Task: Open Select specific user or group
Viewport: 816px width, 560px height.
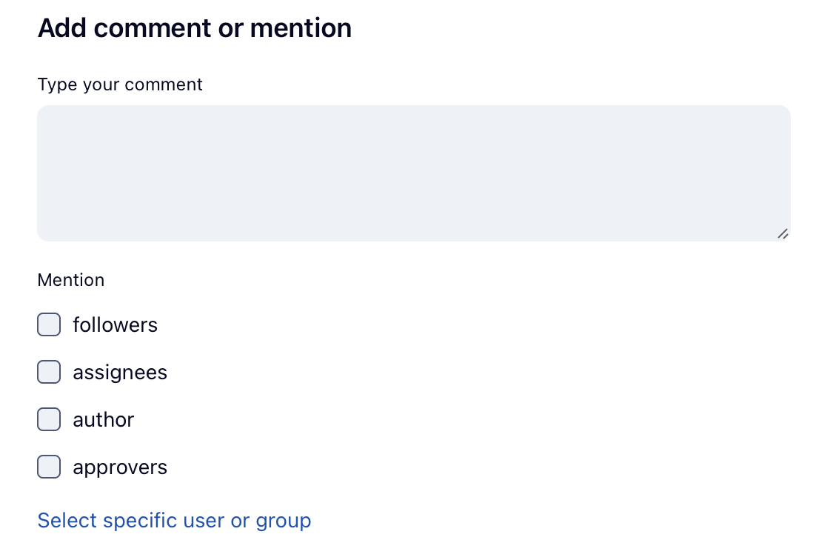Action: click(x=174, y=521)
